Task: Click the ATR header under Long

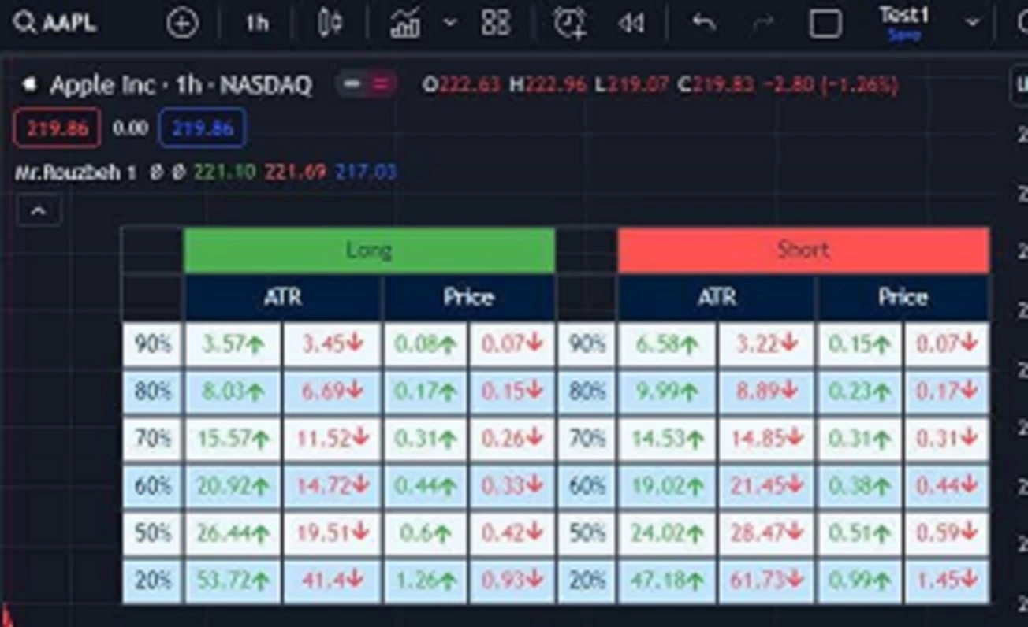Action: [x=282, y=298]
